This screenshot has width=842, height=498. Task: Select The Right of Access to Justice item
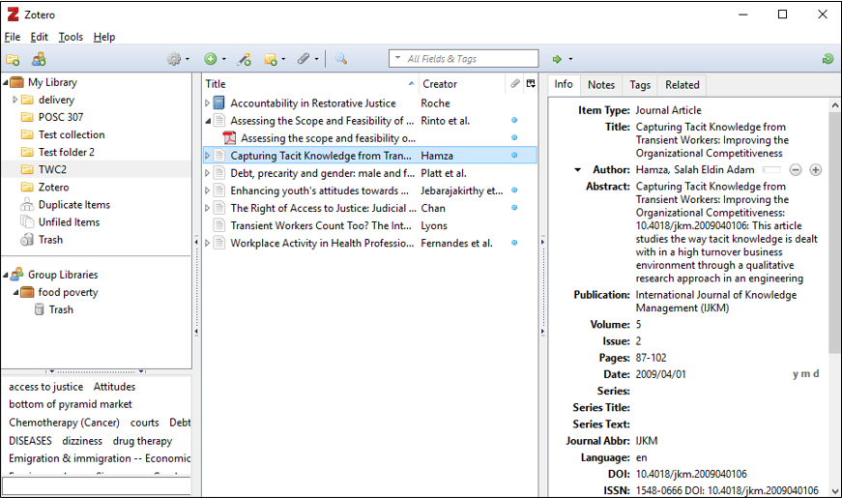coord(369,208)
